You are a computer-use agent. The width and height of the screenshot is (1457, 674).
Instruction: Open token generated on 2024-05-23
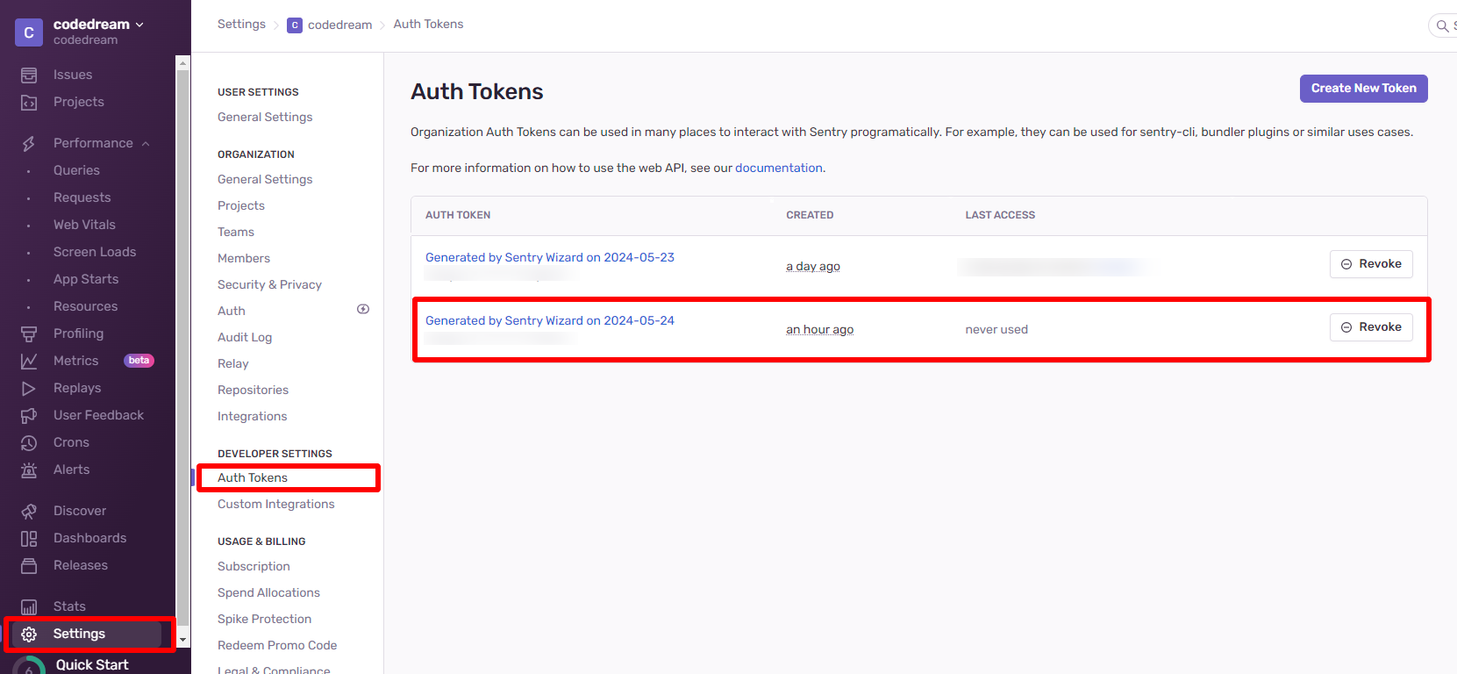[550, 257]
